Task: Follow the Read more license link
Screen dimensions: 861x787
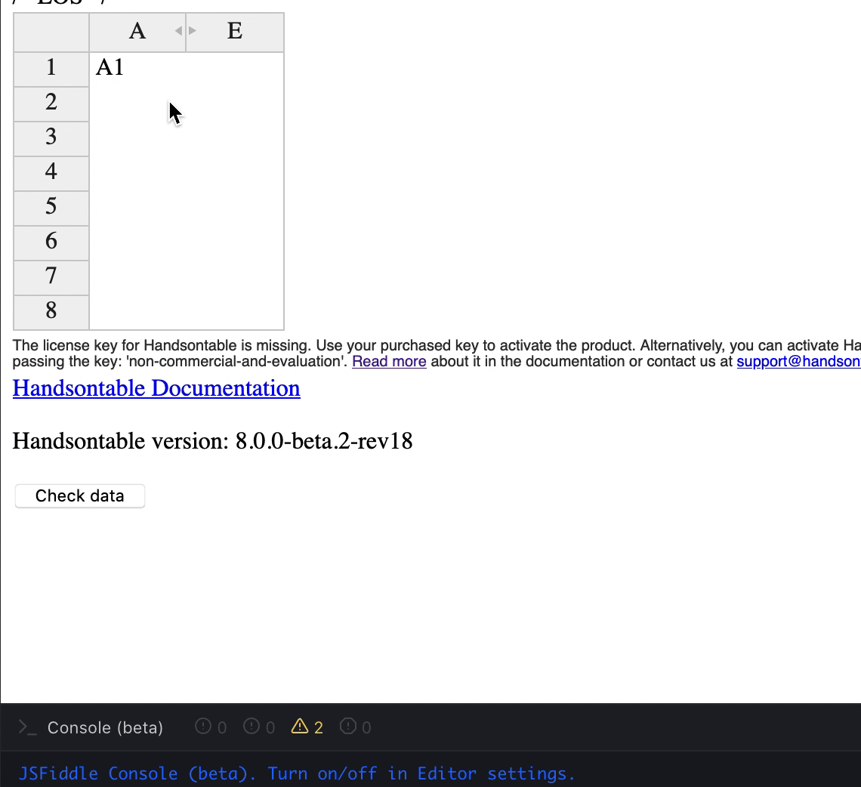Action: click(389, 361)
